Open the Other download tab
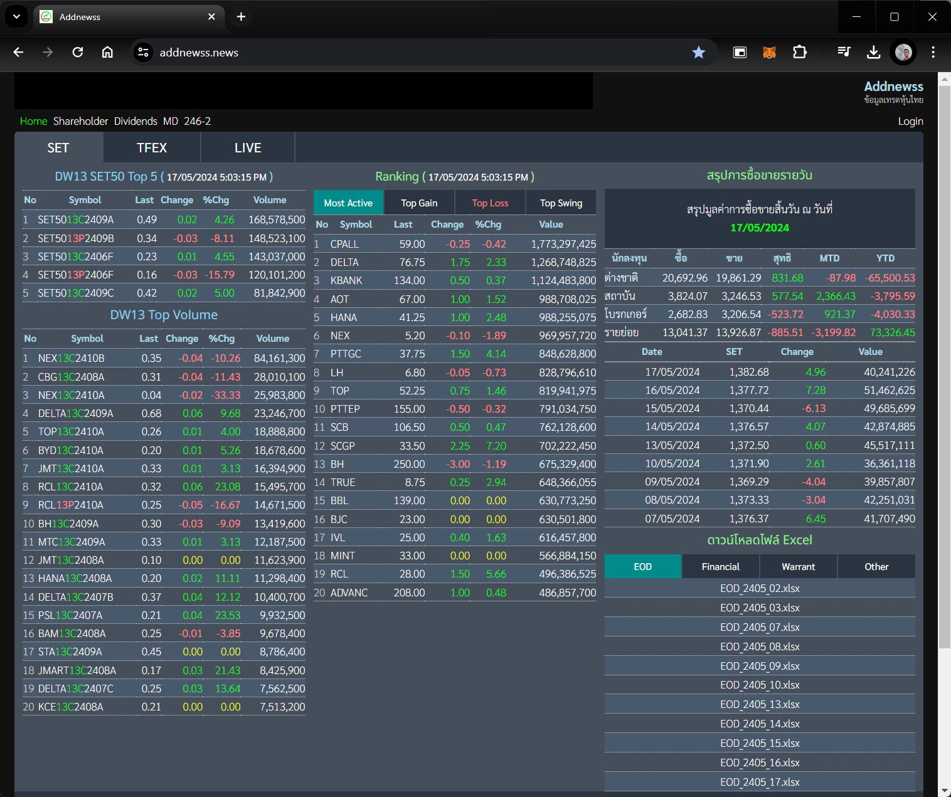This screenshot has width=951, height=797. click(876, 566)
